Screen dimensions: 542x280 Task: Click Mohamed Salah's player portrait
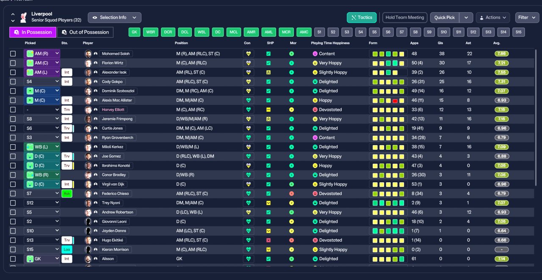(88, 54)
